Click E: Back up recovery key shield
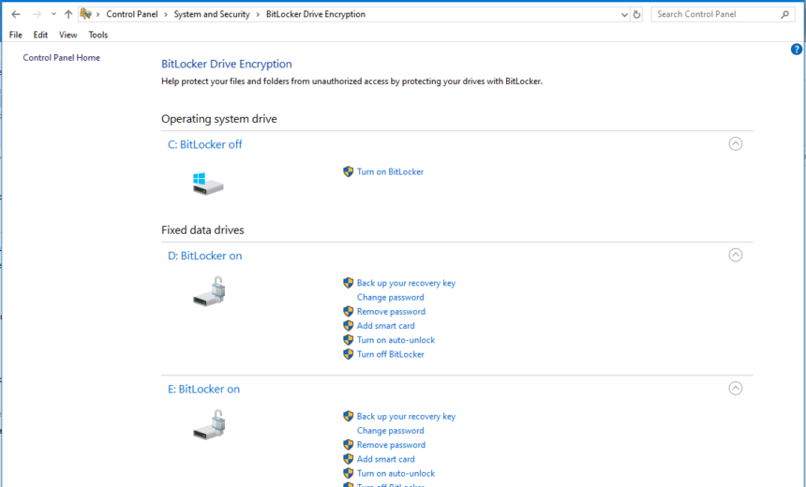Screen dimensions: 806x487 [348, 416]
